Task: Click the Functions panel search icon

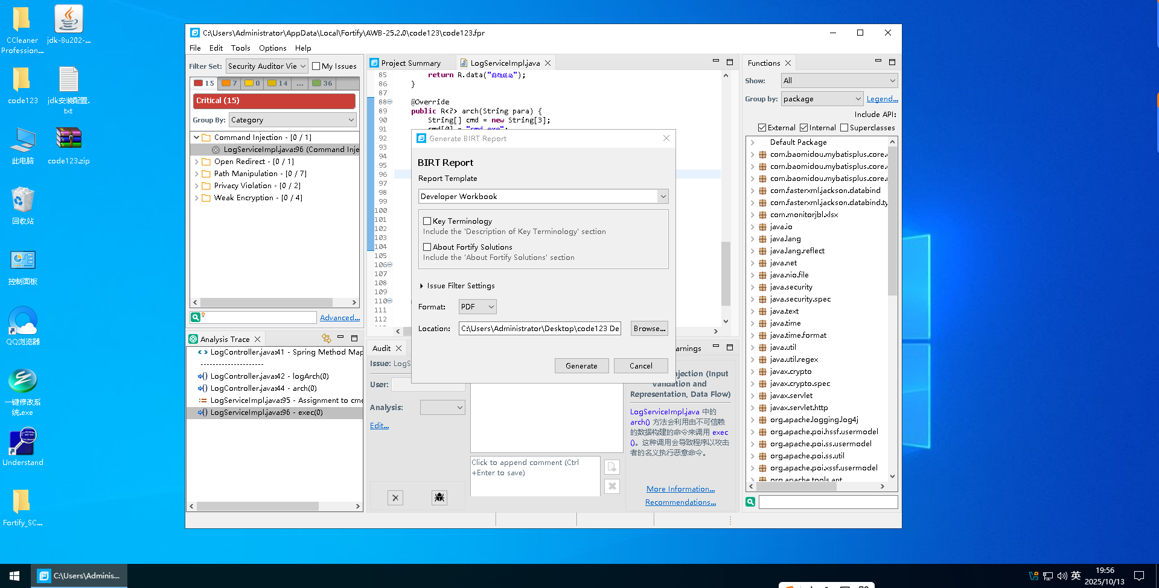Action: coord(750,502)
